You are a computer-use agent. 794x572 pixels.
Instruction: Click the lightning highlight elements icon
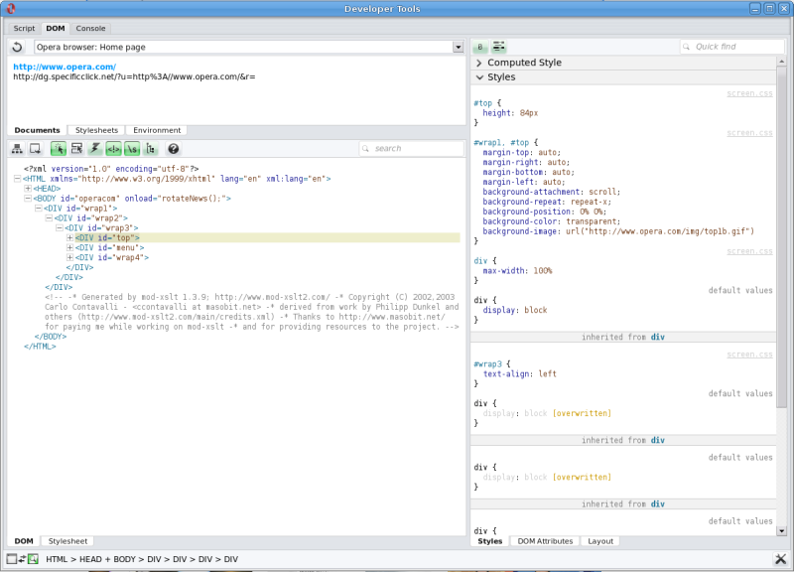coord(95,148)
